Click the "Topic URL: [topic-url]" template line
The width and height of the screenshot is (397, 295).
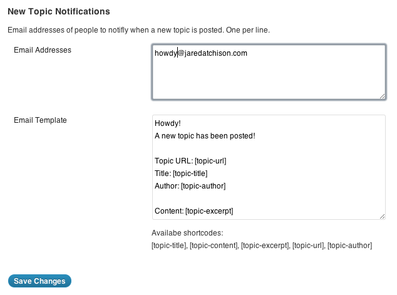pos(190,161)
